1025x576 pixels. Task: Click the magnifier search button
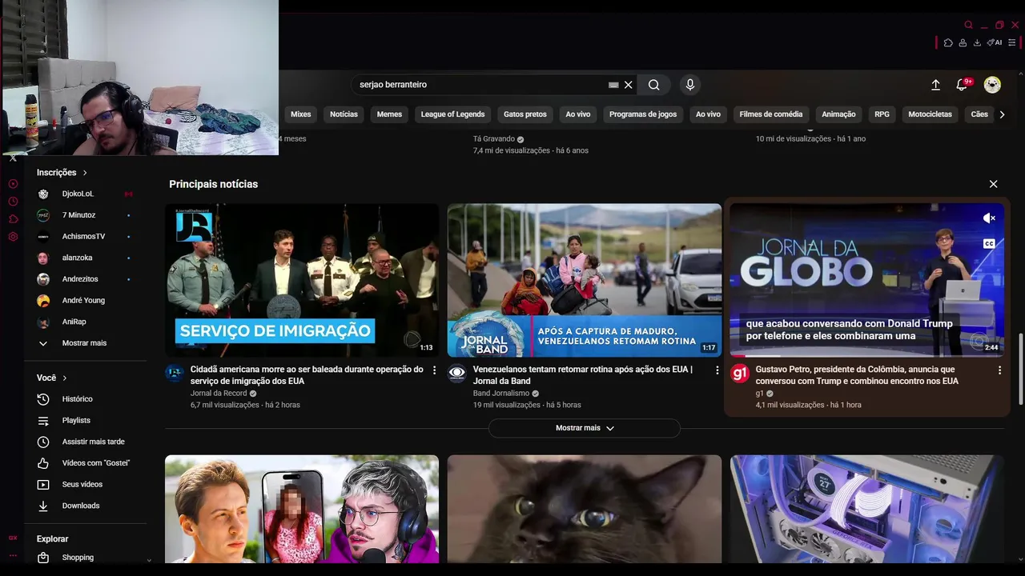coord(654,85)
